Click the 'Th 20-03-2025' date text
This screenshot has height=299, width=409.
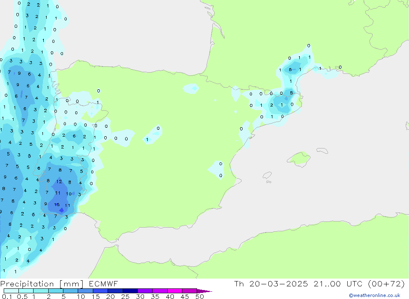pyautogui.click(x=271, y=284)
